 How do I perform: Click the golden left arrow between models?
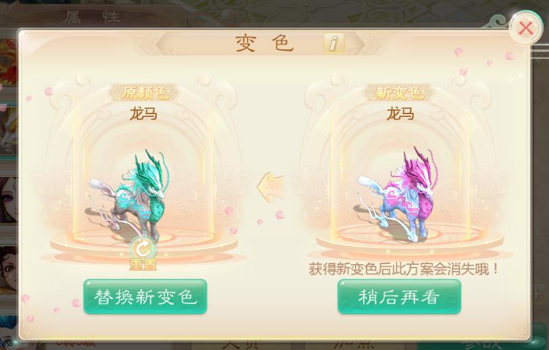(270, 187)
